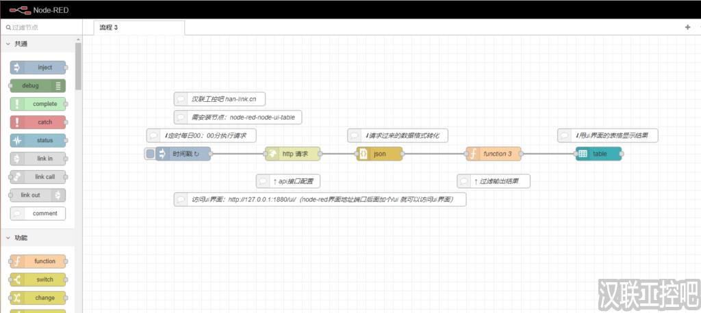Click the output port of 时间戳 node

(x=211, y=154)
